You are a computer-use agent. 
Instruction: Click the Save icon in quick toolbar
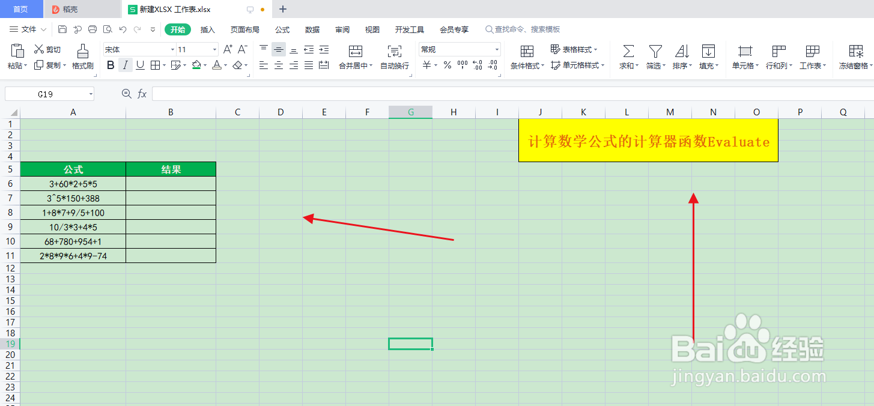pyautogui.click(x=62, y=29)
